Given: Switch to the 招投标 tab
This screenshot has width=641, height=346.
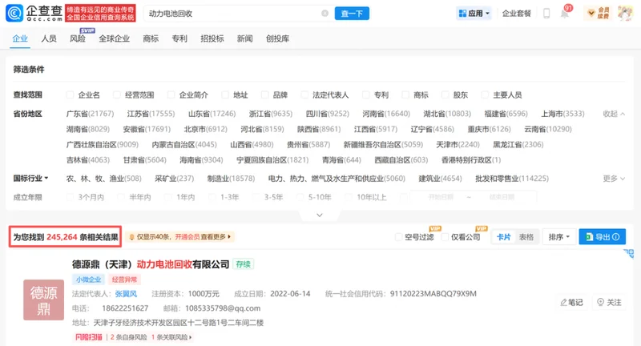Looking at the screenshot, I should click(212, 38).
